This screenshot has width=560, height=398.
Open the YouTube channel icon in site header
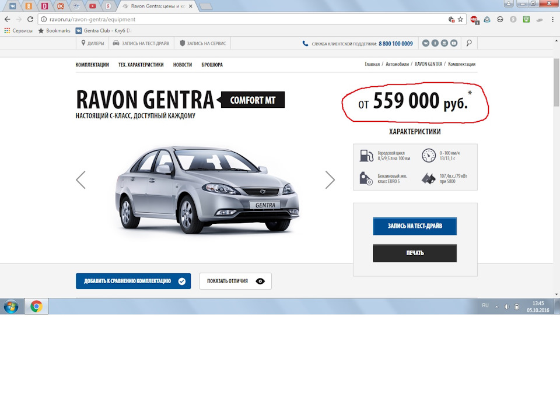pos(453,43)
